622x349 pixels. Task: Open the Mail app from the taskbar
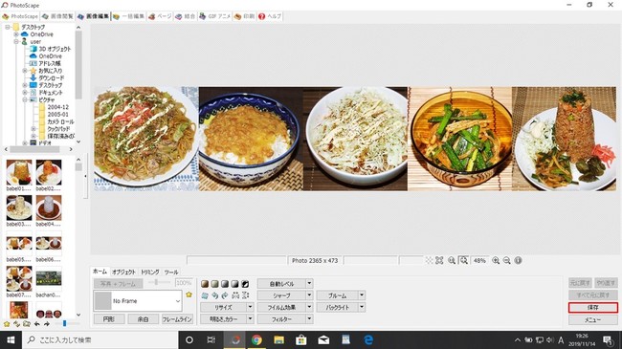coord(323,339)
